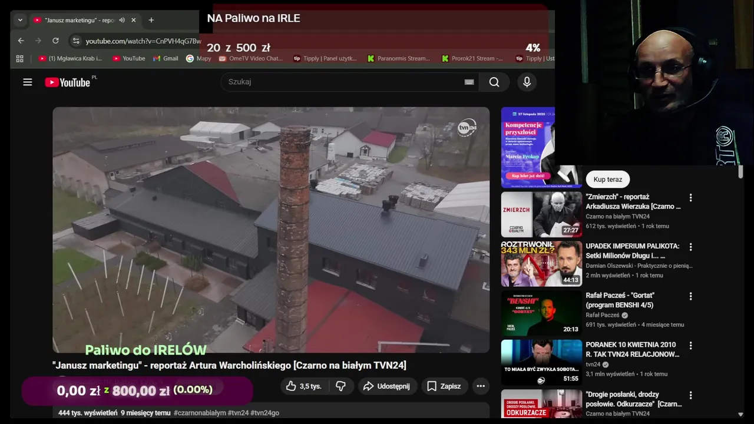This screenshot has height=424, width=754.
Task: Open the "UPADEK IMPERIUM PALIKOTA" thumbnail
Action: tap(541, 264)
